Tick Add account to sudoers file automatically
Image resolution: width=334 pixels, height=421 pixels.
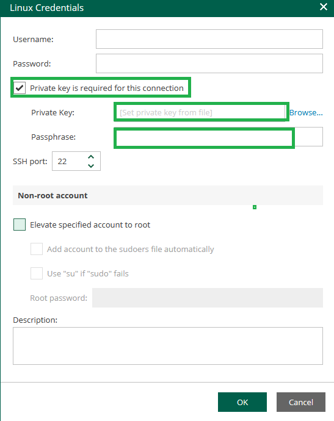point(37,249)
